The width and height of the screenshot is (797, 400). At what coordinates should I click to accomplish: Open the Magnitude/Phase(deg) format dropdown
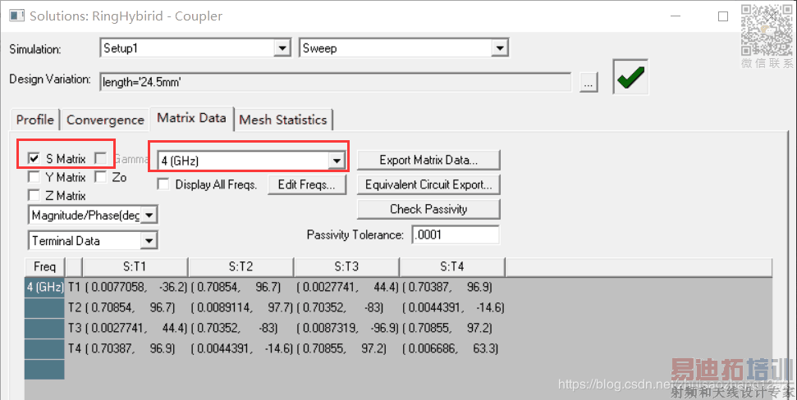149,216
